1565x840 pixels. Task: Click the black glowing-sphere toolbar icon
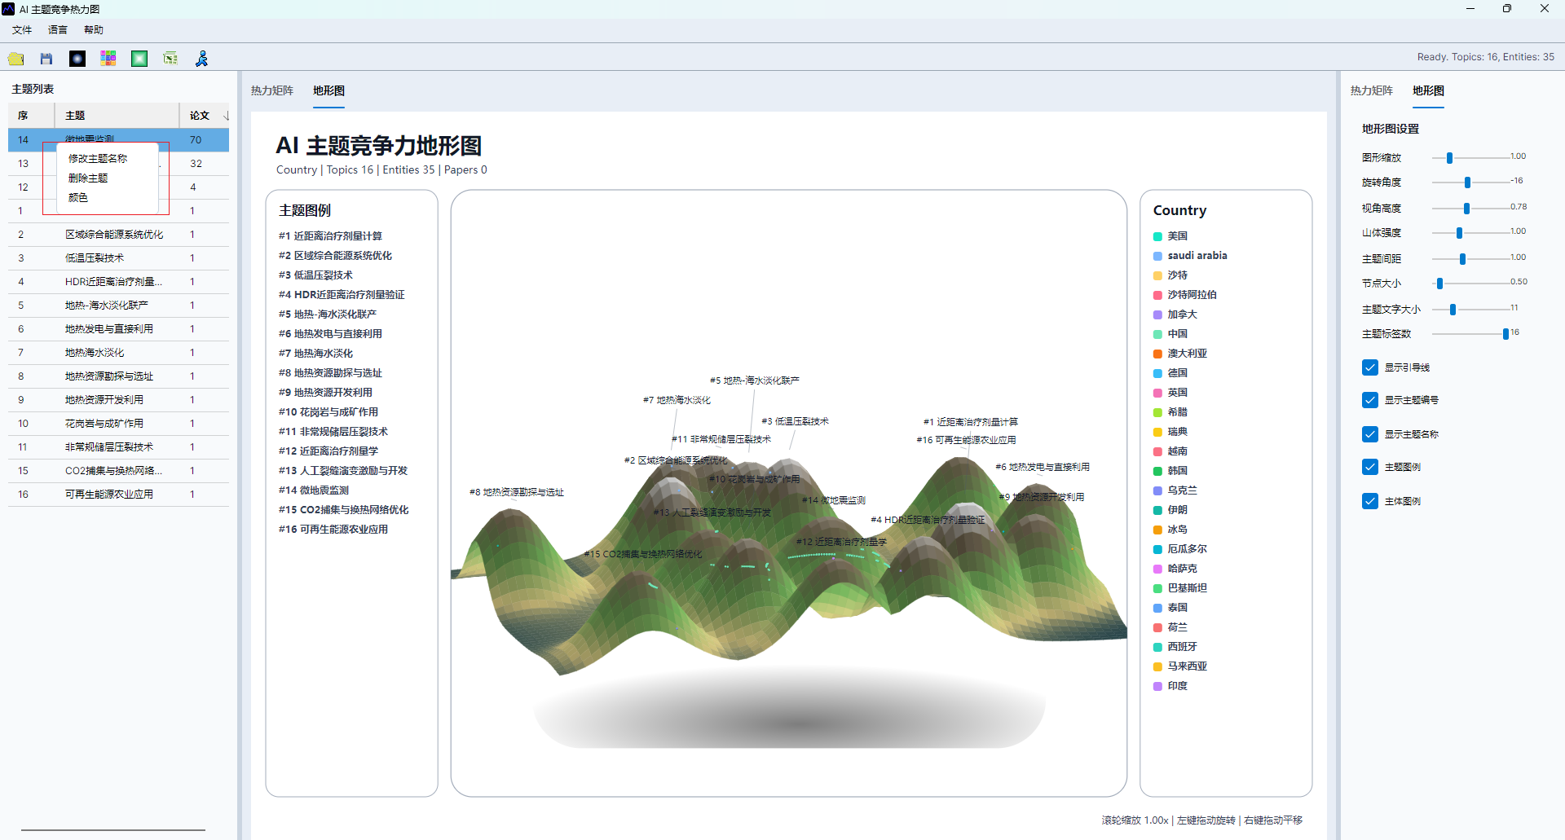click(77, 59)
